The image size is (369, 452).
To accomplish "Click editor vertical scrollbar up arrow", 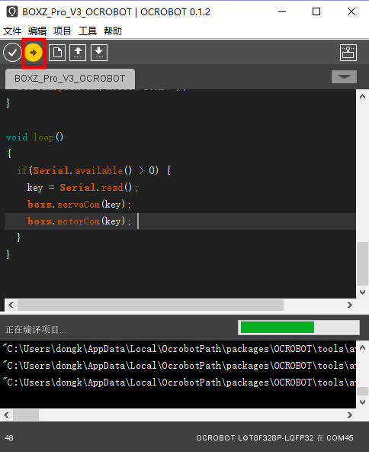I will (362, 96).
